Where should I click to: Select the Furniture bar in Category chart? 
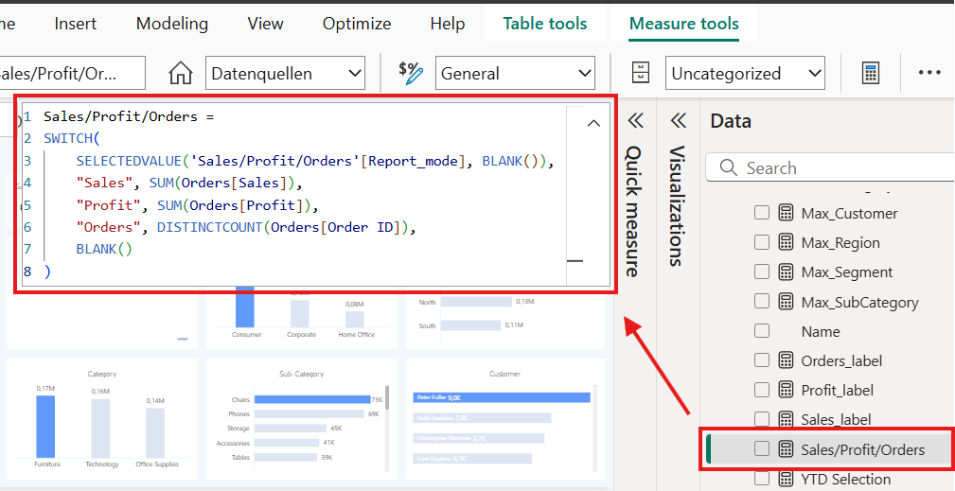[x=46, y=425]
